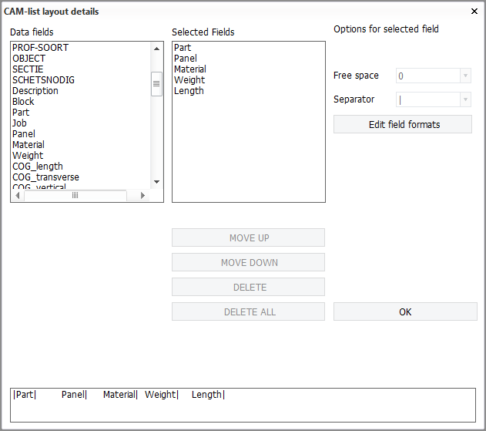Click left arrow of horizontal scrollbar

point(18,196)
